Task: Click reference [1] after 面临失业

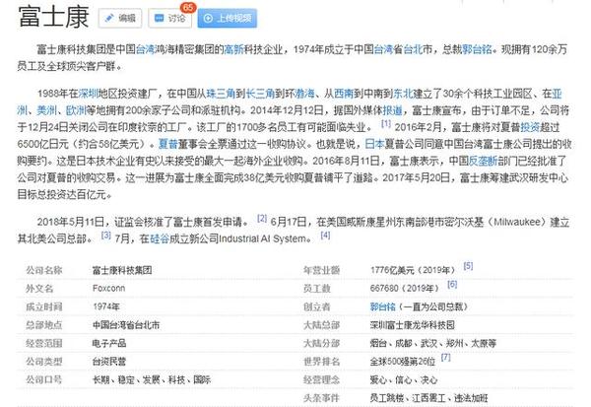Action: 385,124
